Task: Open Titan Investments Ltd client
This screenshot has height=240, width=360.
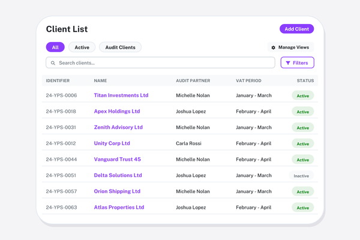Action: coord(121,95)
